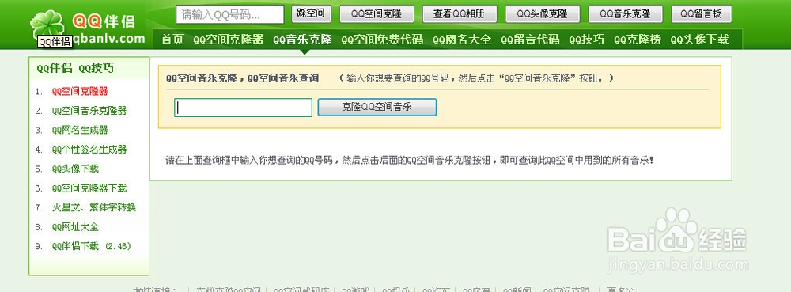This screenshot has width=791, height=292.
Task: Open QQ留言代码 navigation item
Action: coord(530,40)
